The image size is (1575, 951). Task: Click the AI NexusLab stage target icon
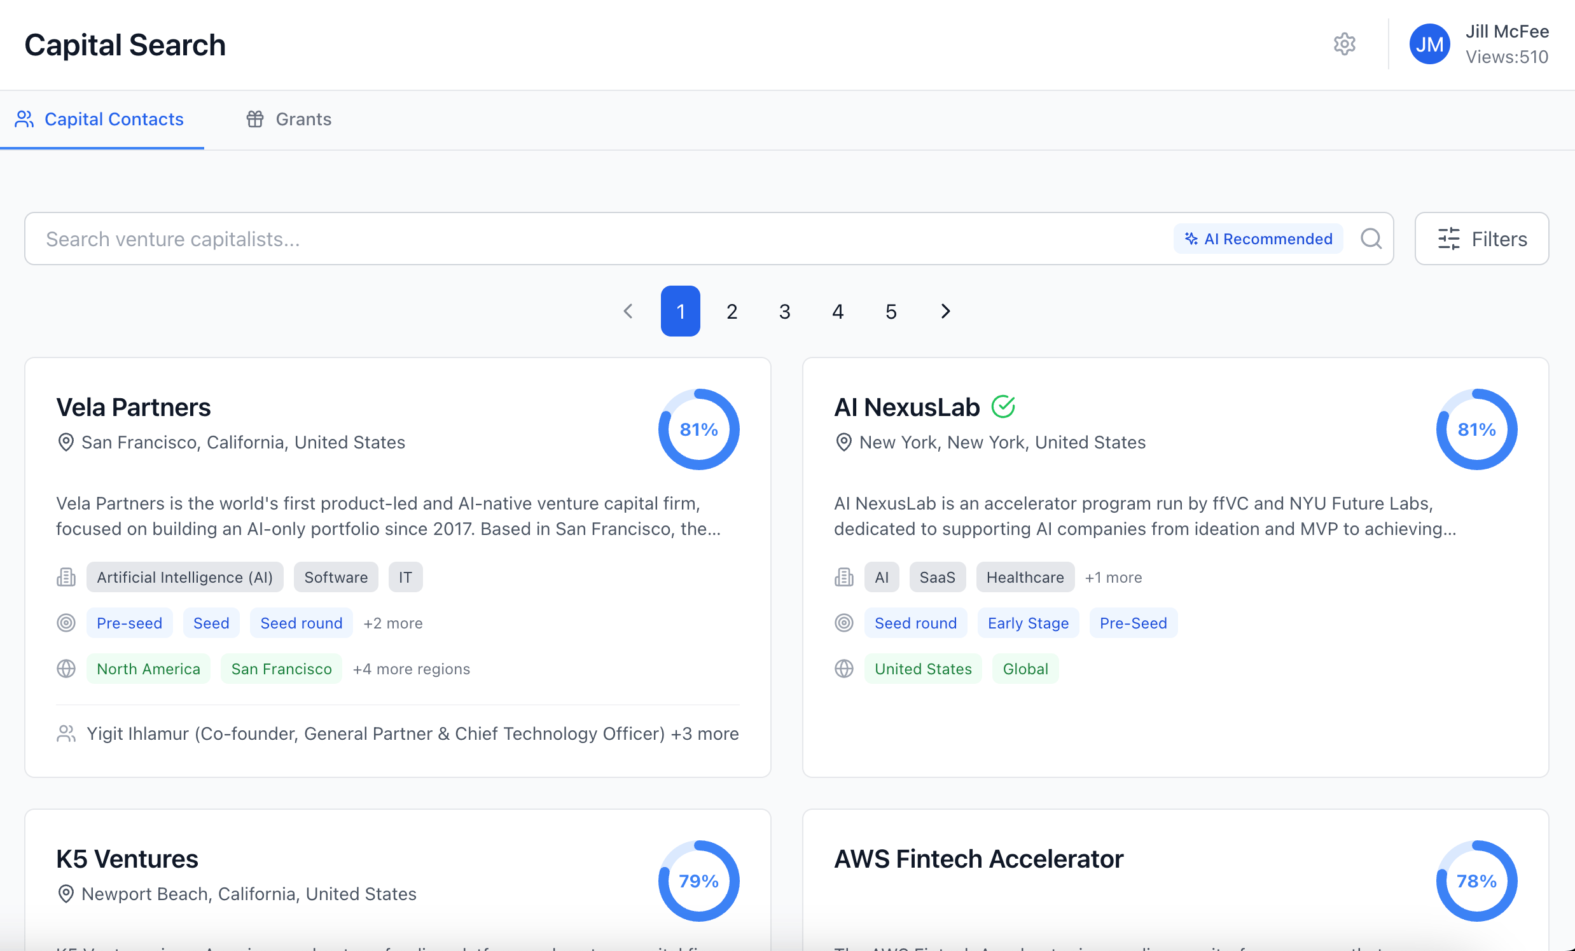pos(843,623)
